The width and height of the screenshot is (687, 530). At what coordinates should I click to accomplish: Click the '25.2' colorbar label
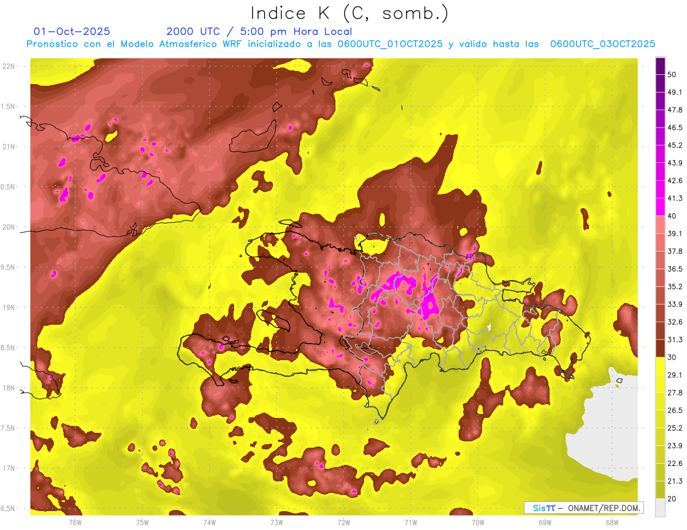click(x=674, y=428)
